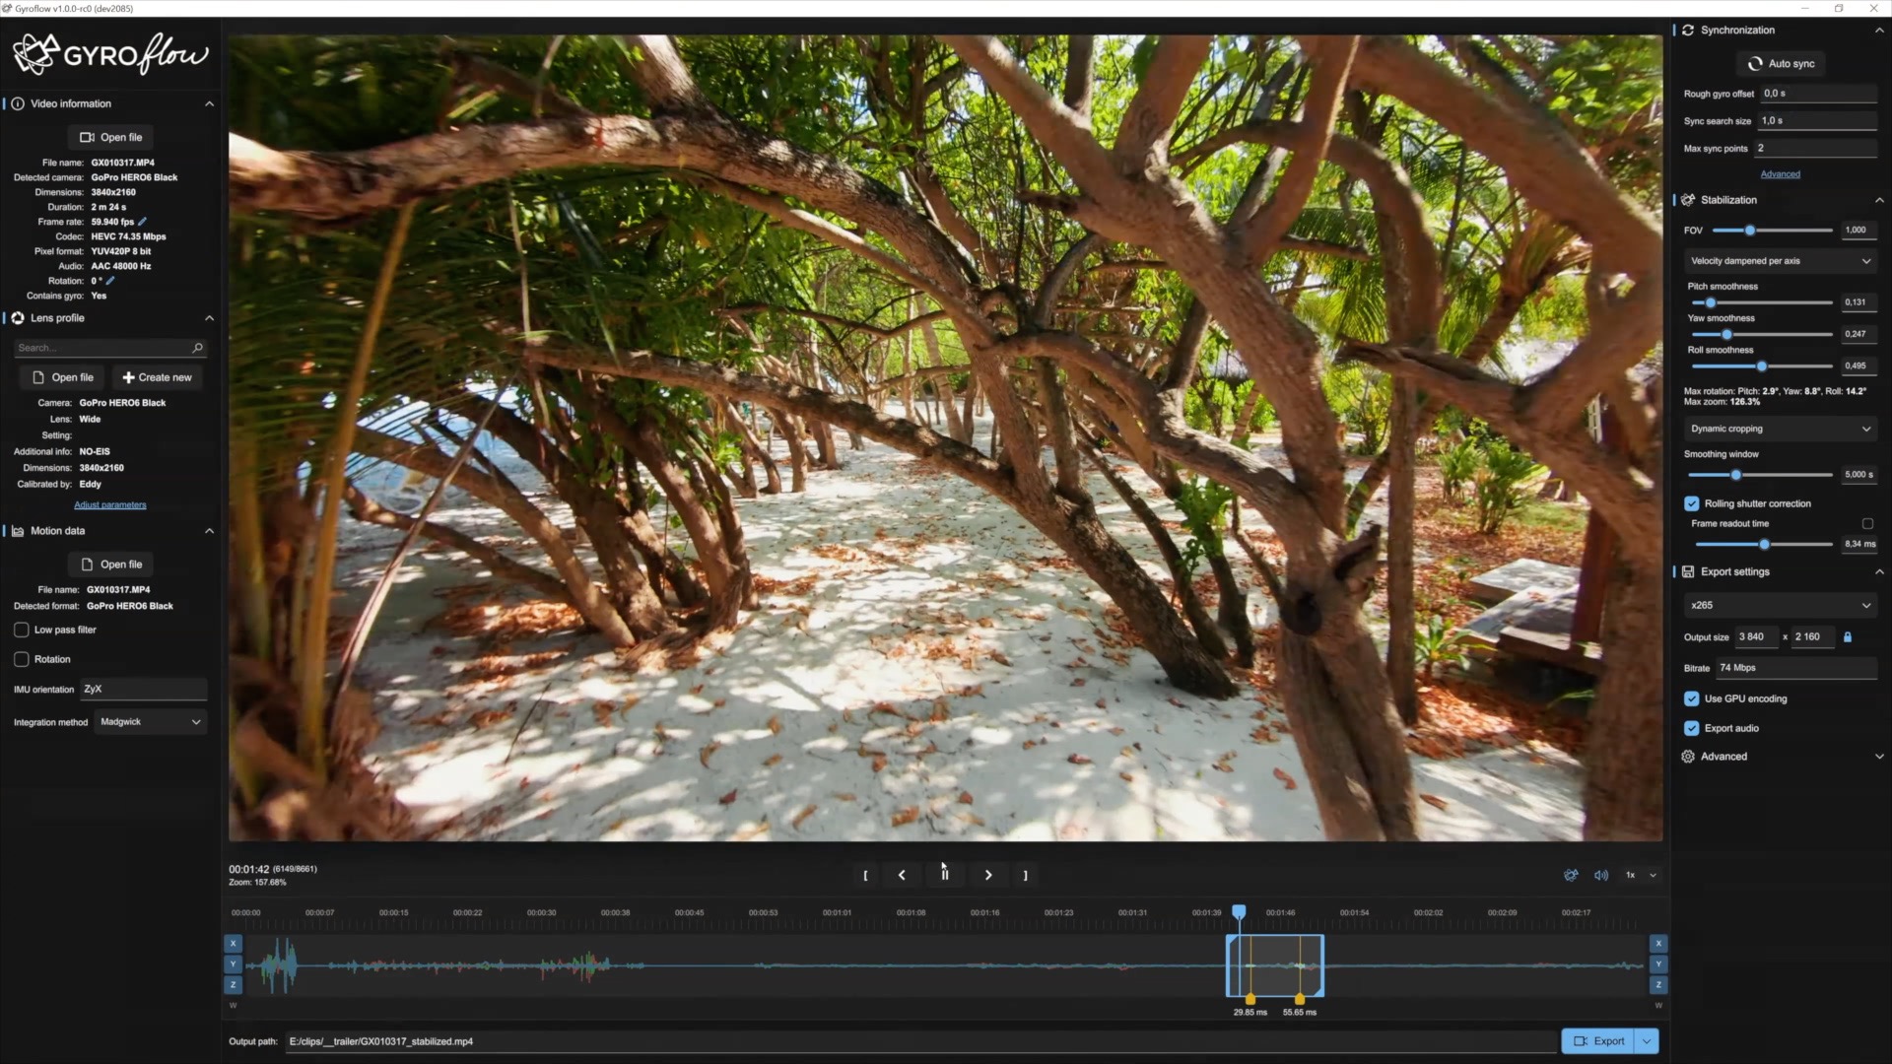The height and width of the screenshot is (1064, 1892).
Task: Click the Motion data section icon
Action: click(x=18, y=531)
